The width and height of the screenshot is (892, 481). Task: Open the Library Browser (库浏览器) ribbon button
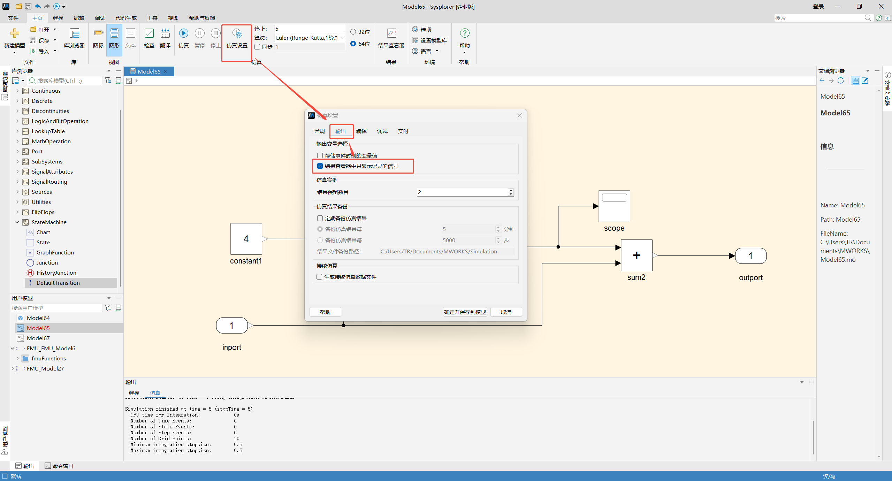[x=74, y=38]
